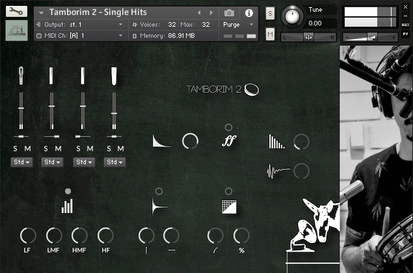Mute the first mic channel
This screenshot has height=273, width=413.
click(28, 149)
